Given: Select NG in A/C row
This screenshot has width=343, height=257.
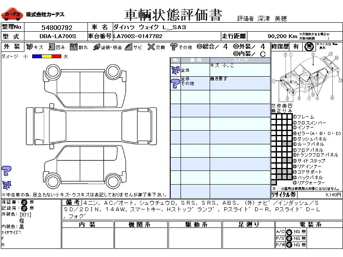Looking at the screenshot, I should 297,232.
